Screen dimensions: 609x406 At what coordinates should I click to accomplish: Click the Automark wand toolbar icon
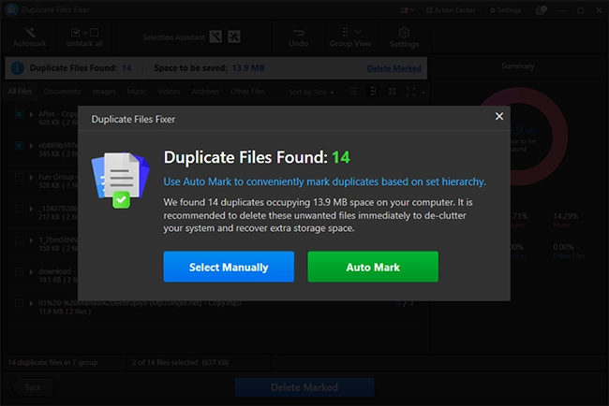[x=30, y=32]
